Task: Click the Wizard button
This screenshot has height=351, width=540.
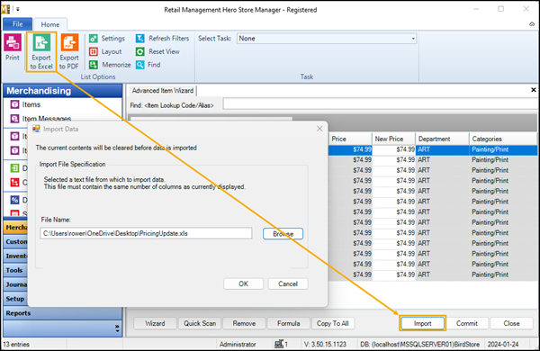Action: coord(155,323)
